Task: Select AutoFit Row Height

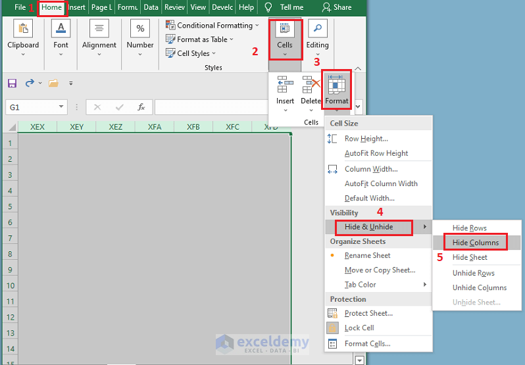Action: point(379,153)
